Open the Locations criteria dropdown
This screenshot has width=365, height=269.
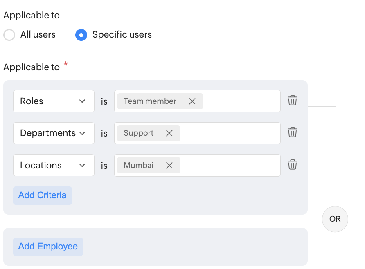pyautogui.click(x=54, y=165)
